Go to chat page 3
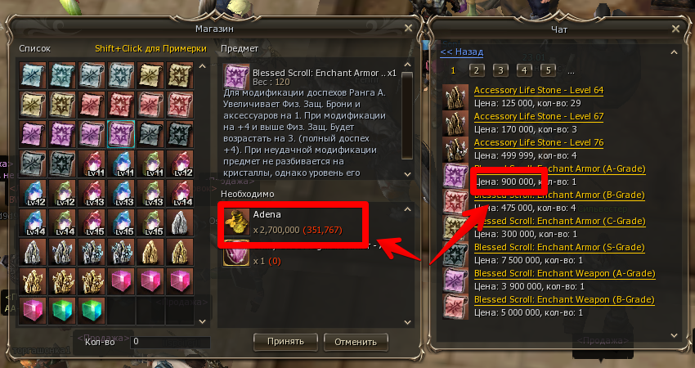Viewport: 695px width, 368px height. click(x=500, y=70)
